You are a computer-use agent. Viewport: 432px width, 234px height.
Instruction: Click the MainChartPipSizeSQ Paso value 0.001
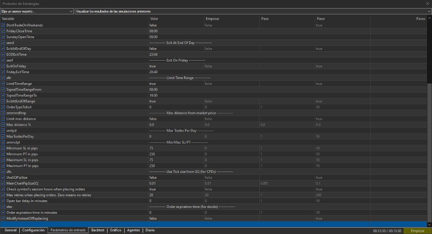[x=264, y=183]
